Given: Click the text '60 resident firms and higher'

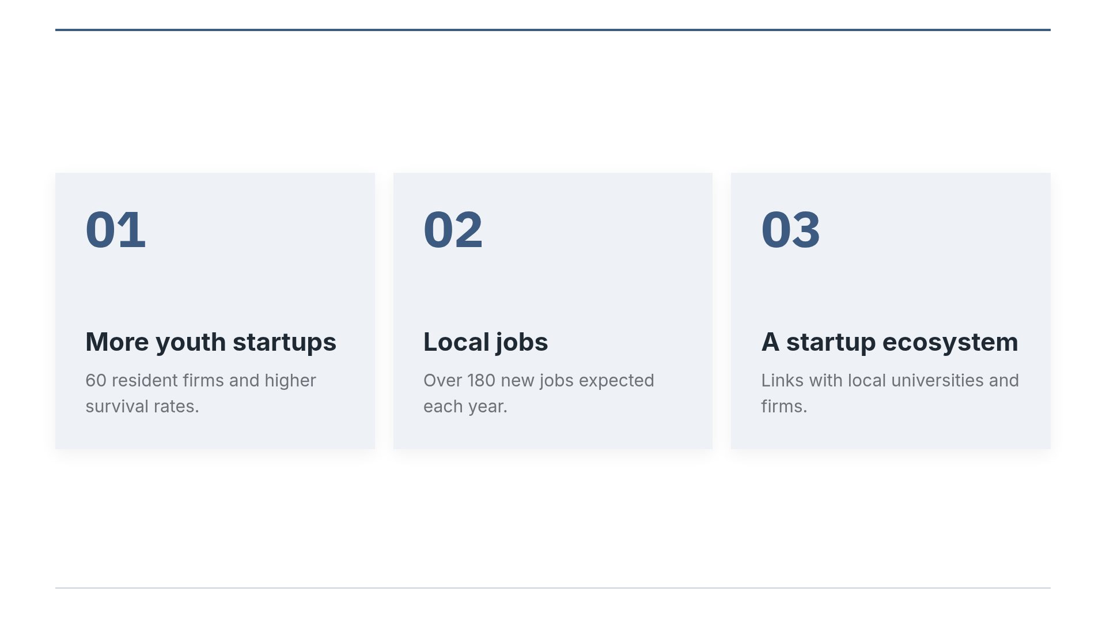Looking at the screenshot, I should [x=200, y=381].
